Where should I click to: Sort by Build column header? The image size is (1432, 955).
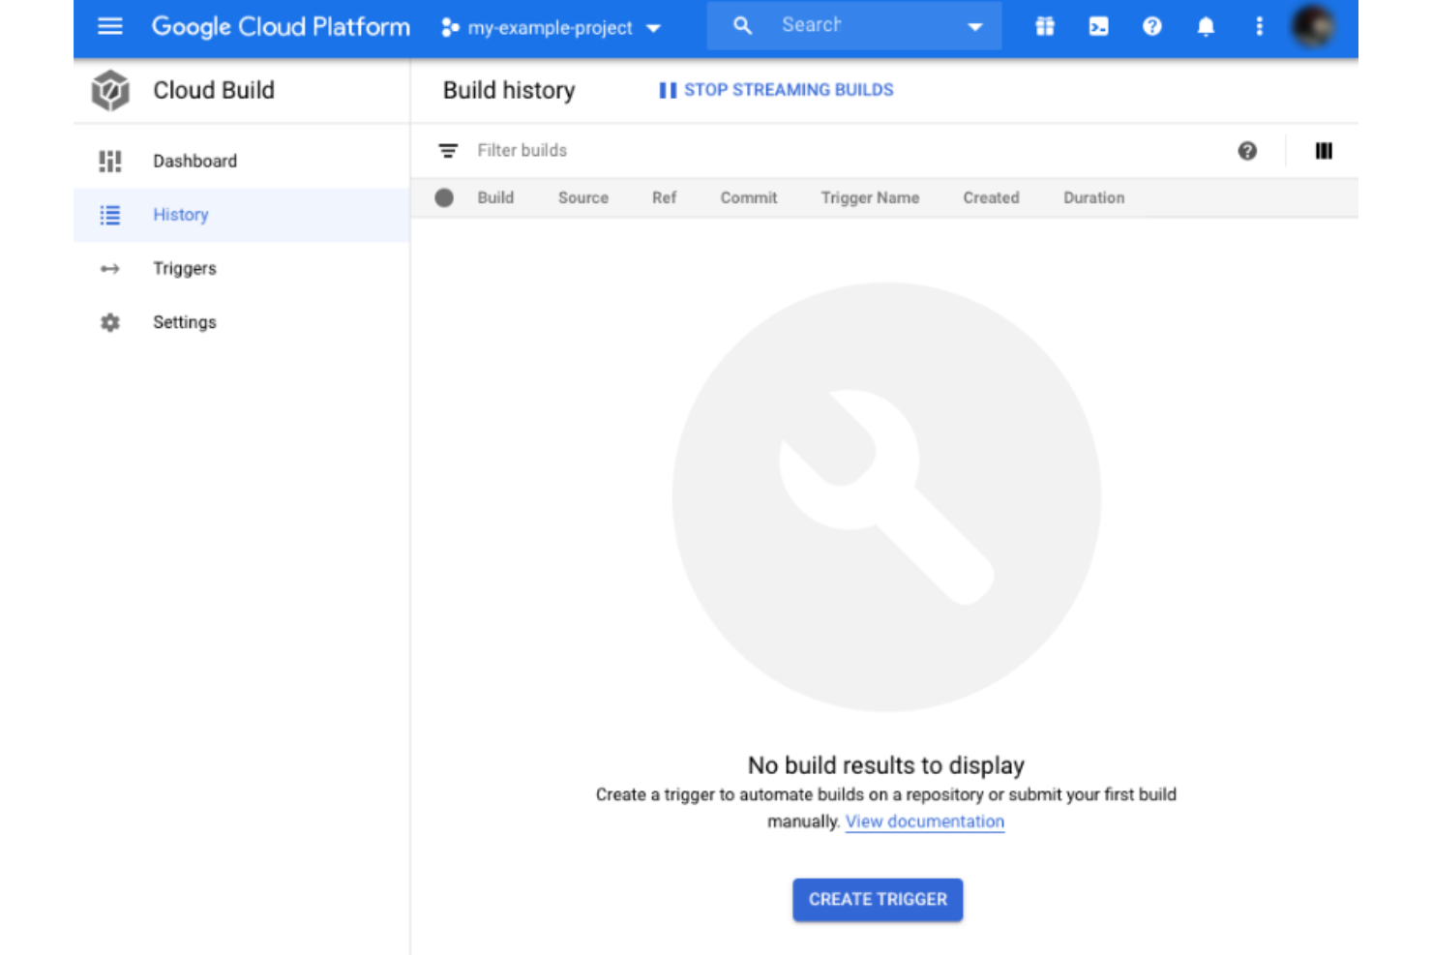tap(495, 197)
